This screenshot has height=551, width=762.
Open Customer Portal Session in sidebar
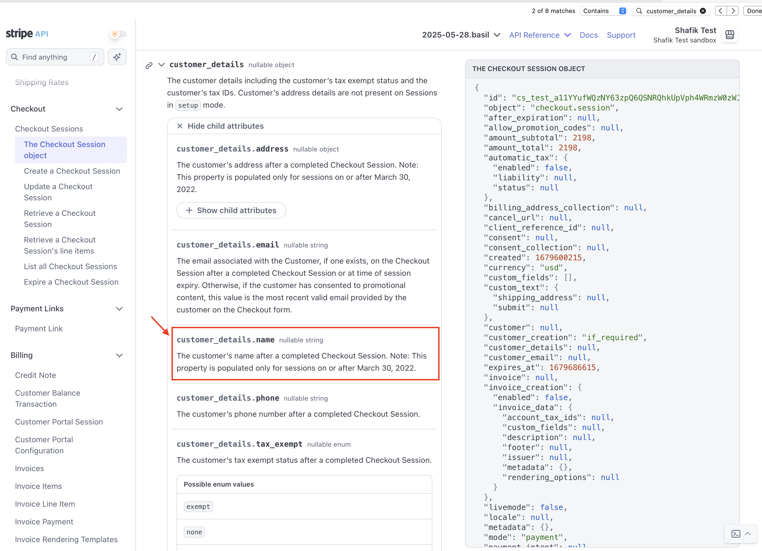tap(59, 422)
